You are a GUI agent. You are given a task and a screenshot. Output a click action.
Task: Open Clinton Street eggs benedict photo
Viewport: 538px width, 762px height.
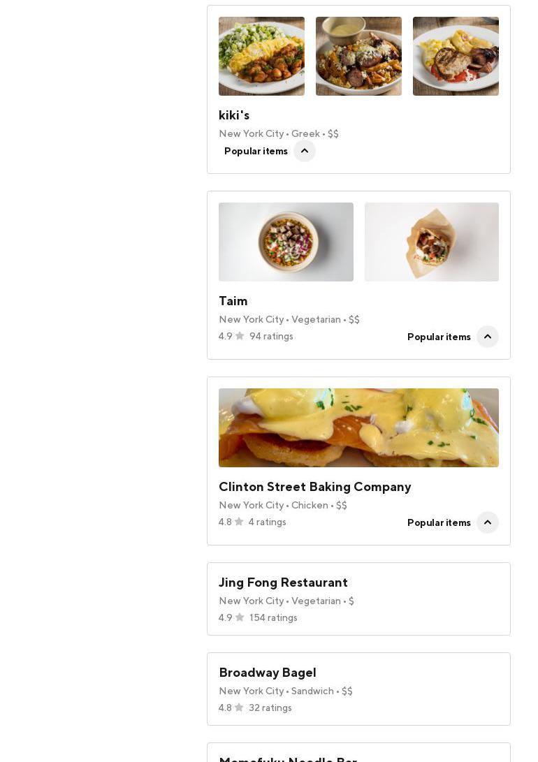tap(358, 427)
